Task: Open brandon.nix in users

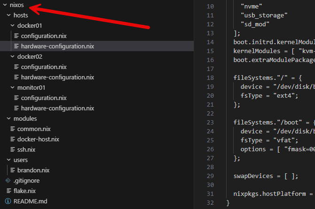Action: [x=33, y=170]
